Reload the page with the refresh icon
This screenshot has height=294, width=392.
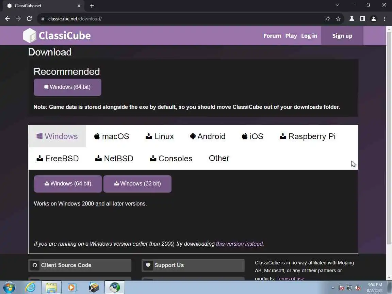[x=29, y=19]
